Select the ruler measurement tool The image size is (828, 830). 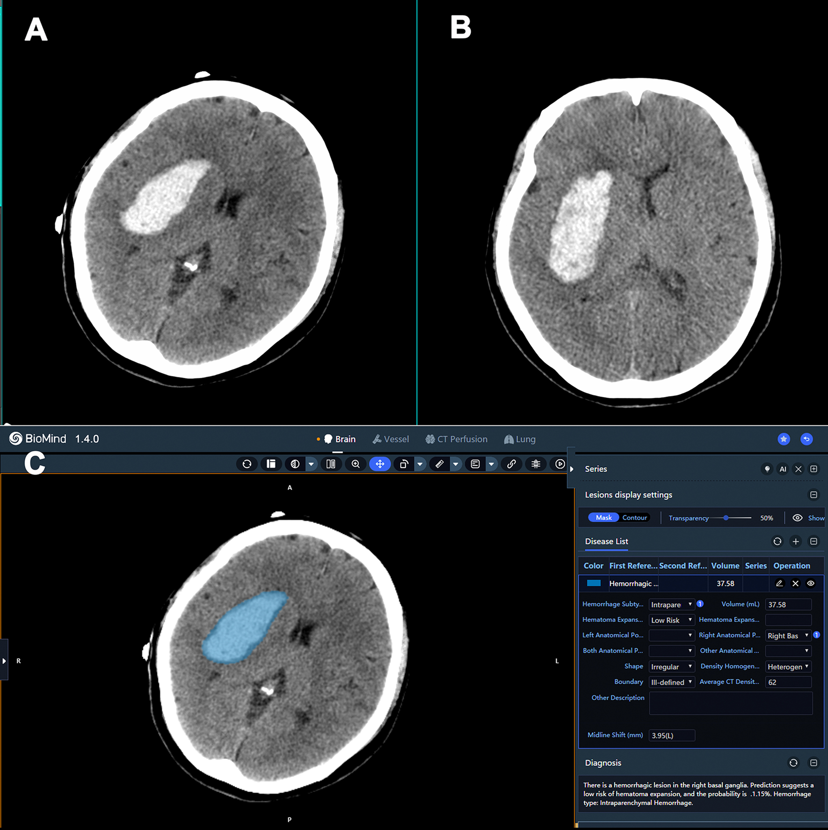pos(439,464)
